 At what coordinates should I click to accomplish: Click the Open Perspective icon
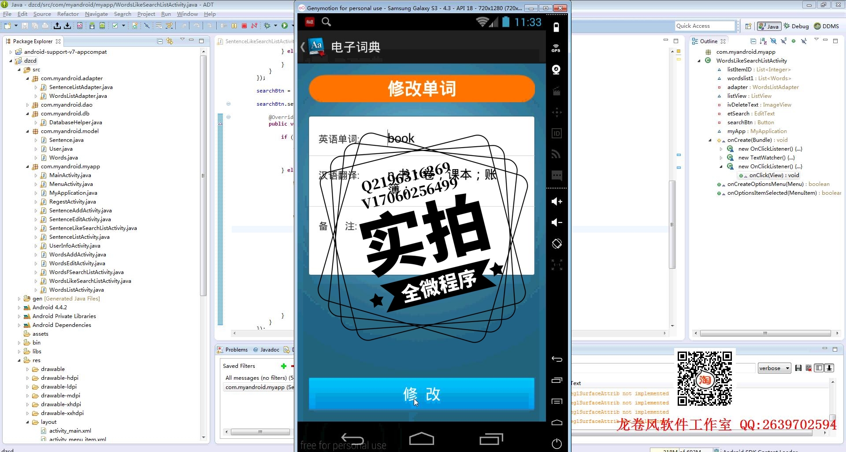[x=748, y=26]
